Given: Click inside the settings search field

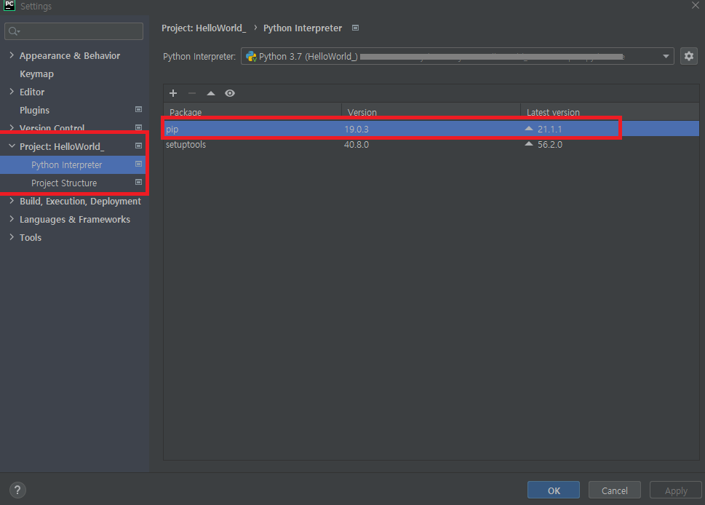Looking at the screenshot, I should 73,31.
